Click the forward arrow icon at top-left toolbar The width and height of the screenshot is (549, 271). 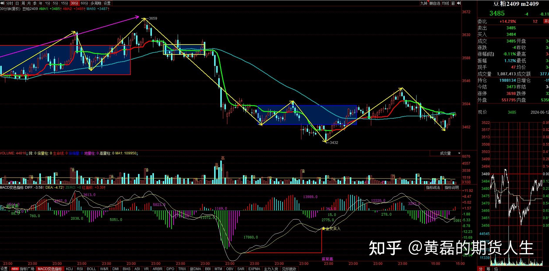coord(3,3)
